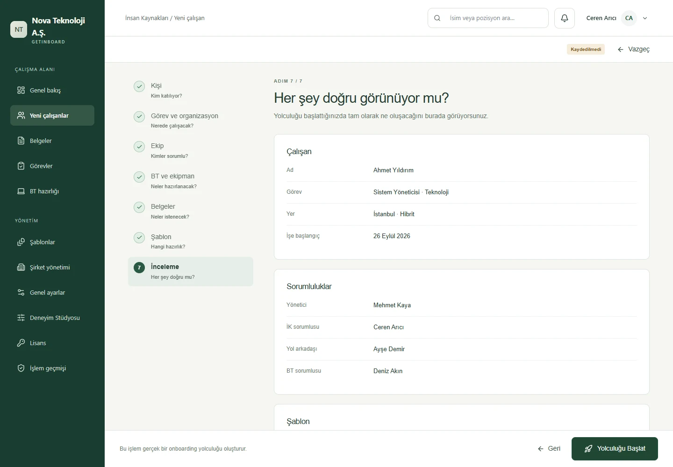
Task: Click Vazgeç to cancel
Action: pyautogui.click(x=633, y=49)
